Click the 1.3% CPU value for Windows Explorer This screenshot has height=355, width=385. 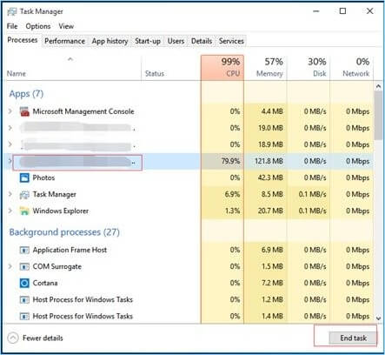click(x=232, y=211)
